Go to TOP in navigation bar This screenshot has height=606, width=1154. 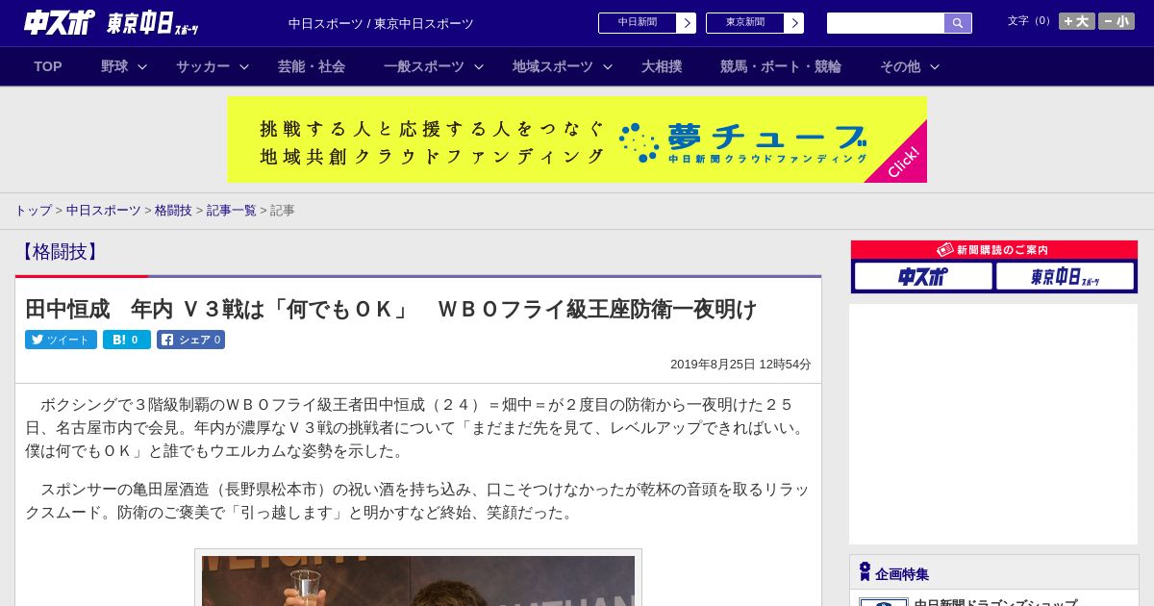pos(48,66)
